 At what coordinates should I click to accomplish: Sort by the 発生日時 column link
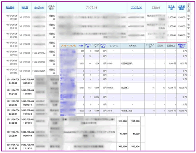10,7
